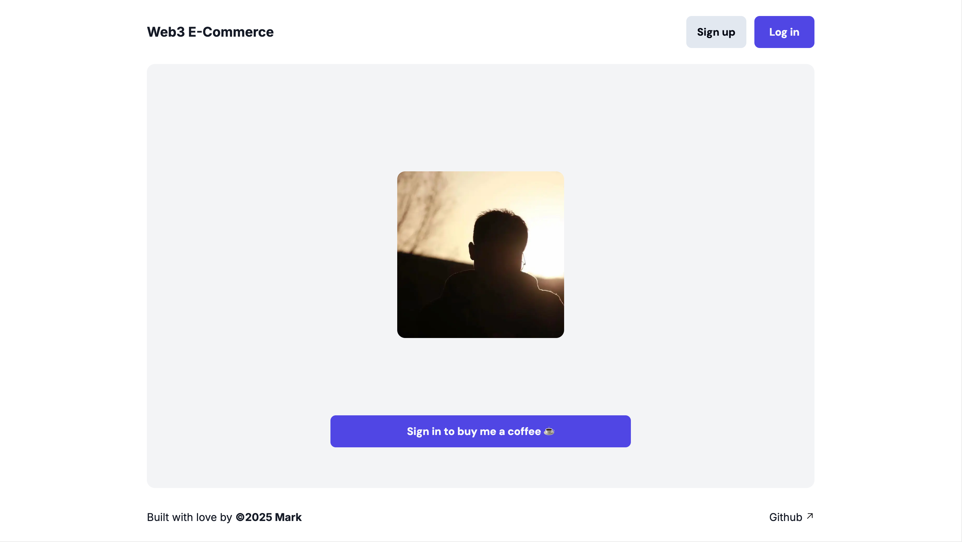
Task: Open the coffee sign-in prompt
Action: point(480,431)
